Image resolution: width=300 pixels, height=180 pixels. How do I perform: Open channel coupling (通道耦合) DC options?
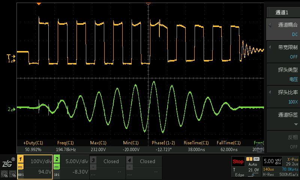(x=283, y=29)
